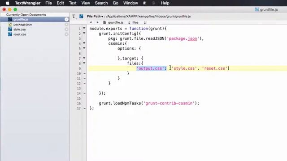The image size is (287, 161).
Task: Open the Window menu
Action: [x=130, y=3]
